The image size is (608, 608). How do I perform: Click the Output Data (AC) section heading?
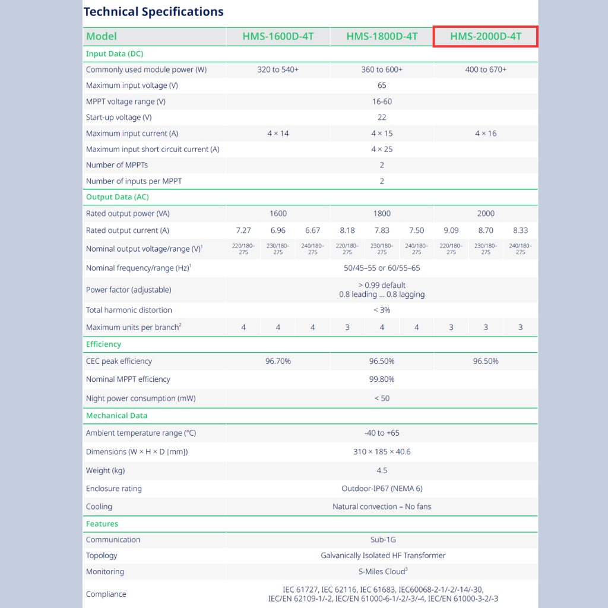[x=117, y=197]
